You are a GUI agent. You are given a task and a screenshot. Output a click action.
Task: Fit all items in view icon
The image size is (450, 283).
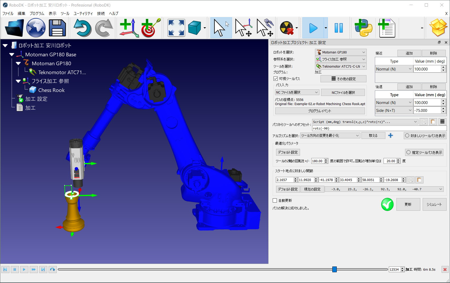[x=176, y=28]
